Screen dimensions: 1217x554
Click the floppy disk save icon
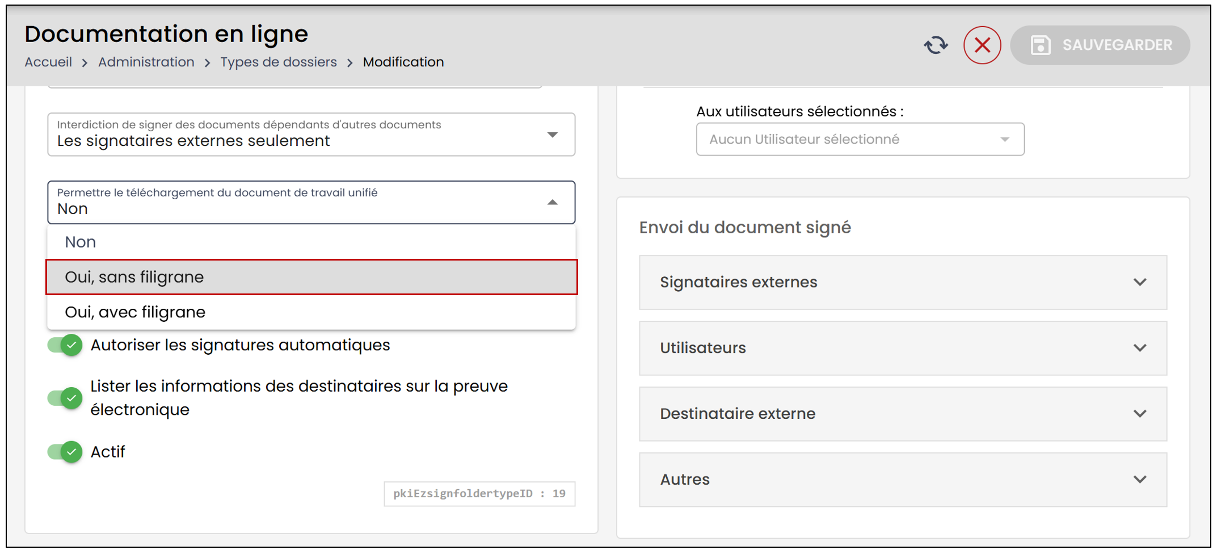pyautogui.click(x=1041, y=45)
